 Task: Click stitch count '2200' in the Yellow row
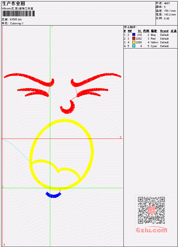[139, 42]
